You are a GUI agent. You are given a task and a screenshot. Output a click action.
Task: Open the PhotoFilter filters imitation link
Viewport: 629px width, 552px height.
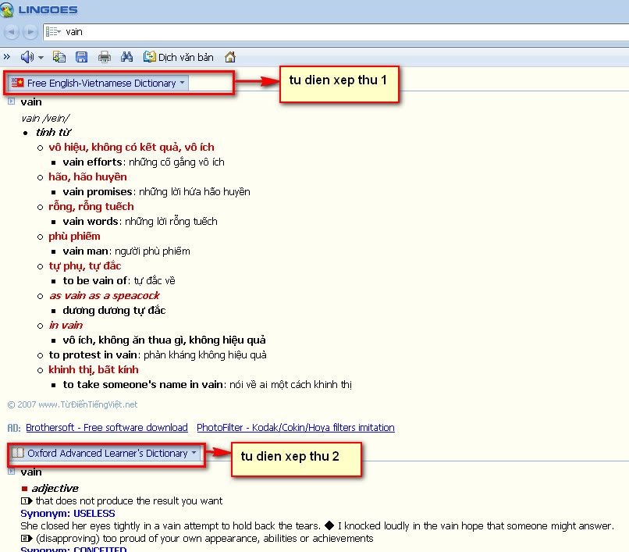(295, 428)
